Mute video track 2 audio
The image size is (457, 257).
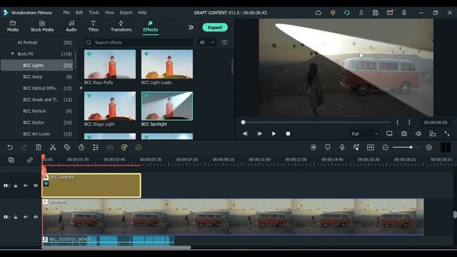26,186
